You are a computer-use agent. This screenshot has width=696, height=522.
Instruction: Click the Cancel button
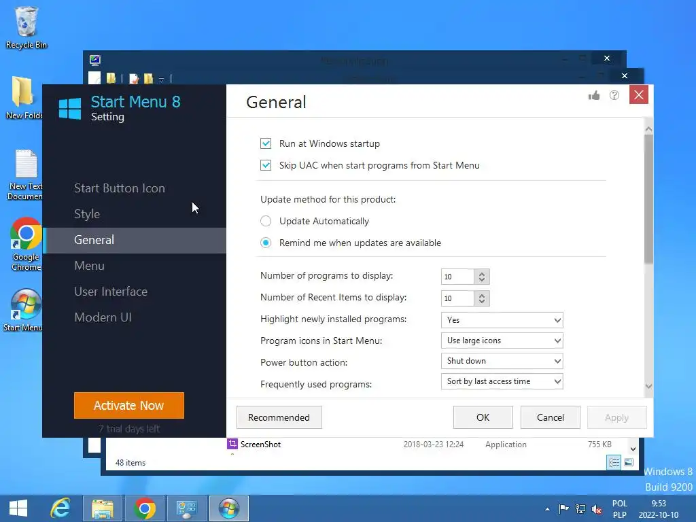coord(551,417)
